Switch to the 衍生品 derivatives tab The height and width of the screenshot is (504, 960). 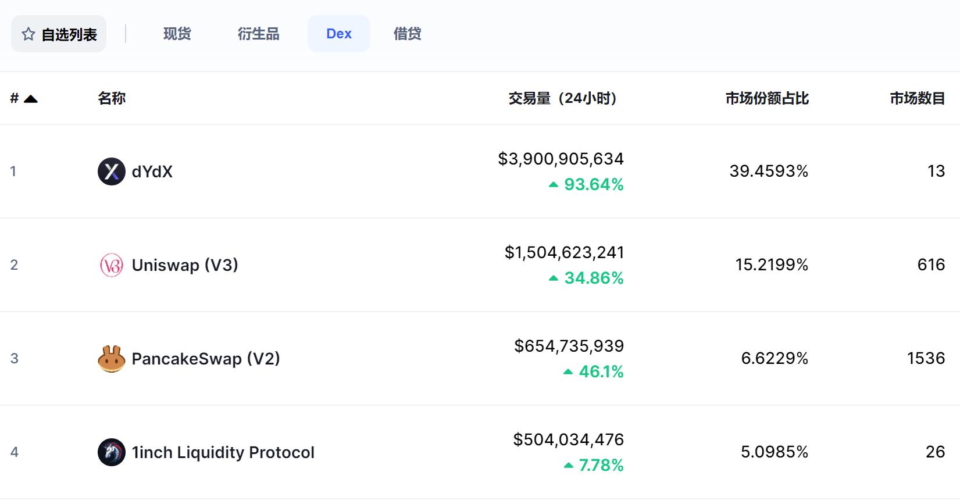(258, 34)
